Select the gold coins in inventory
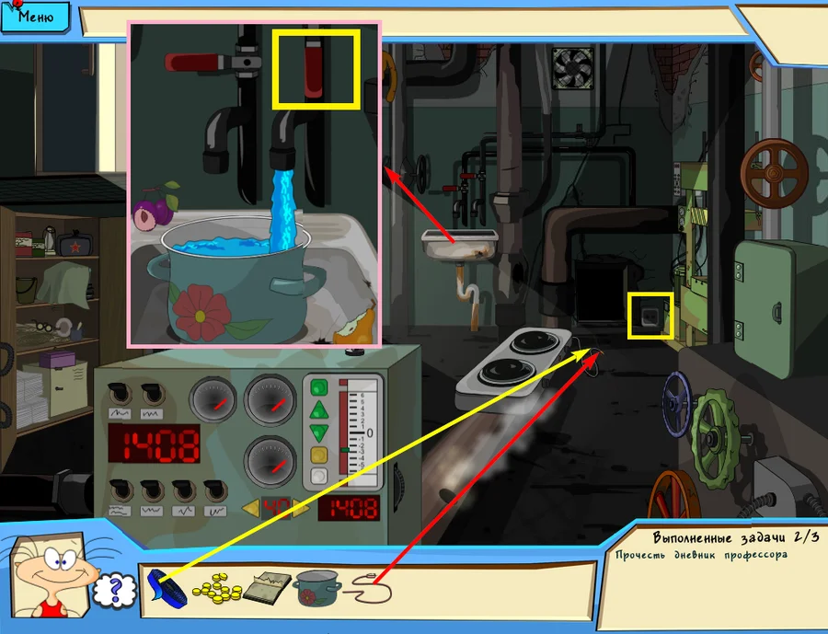Screen dimensions: 828x634 215,587
